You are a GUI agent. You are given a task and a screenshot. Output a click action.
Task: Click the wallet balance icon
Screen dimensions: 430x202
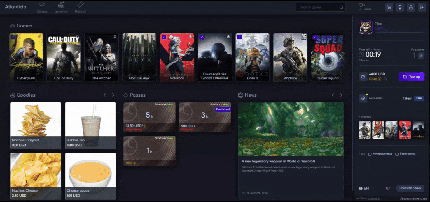point(363,77)
